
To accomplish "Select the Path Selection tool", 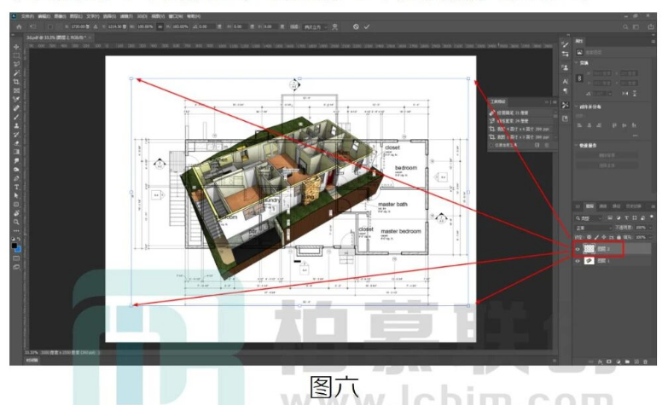I will 16,196.
